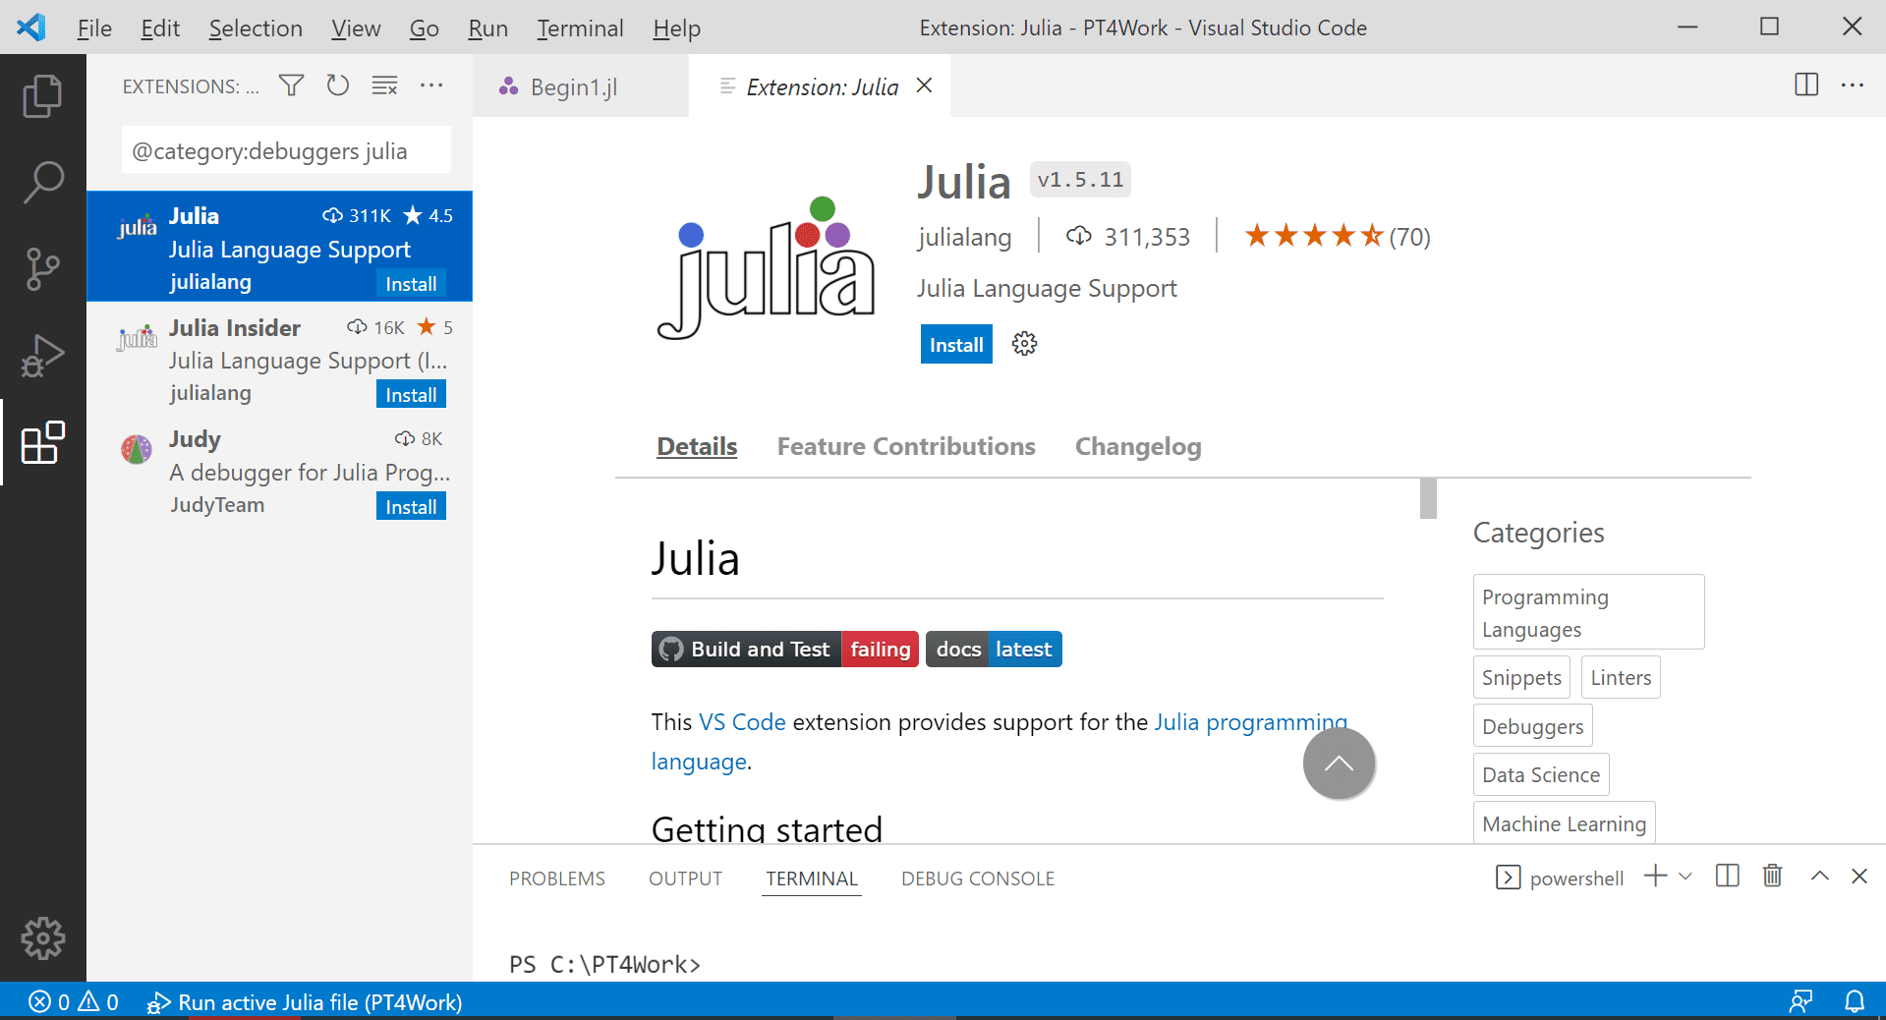Image resolution: width=1886 pixels, height=1020 pixels.
Task: Open the star rating reviews (70)
Action: coord(1338,236)
